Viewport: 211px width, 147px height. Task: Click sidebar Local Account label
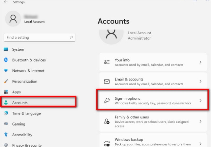[x=34, y=21]
